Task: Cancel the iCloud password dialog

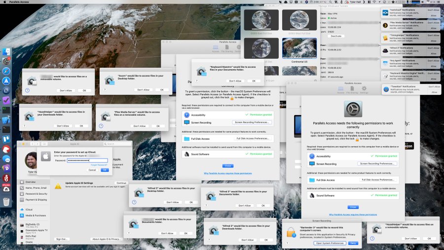Action: coord(92,170)
